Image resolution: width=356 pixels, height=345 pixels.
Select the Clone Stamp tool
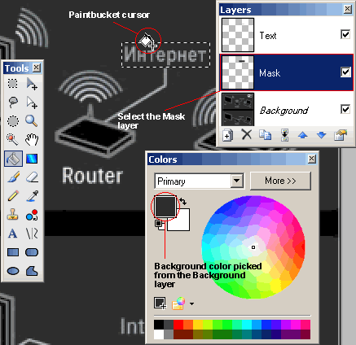(13, 215)
